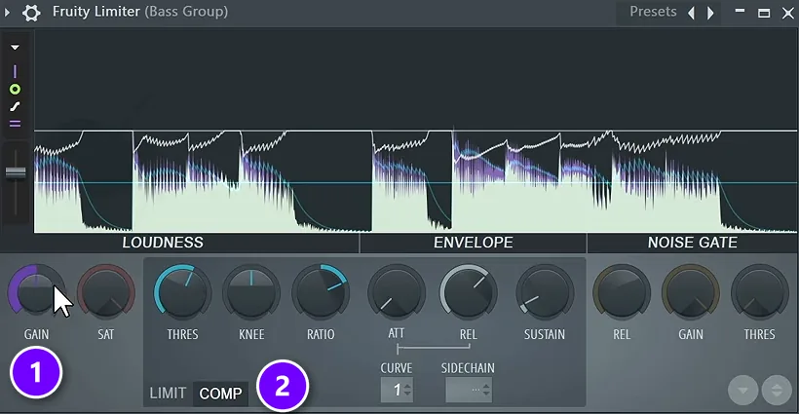799x414 pixels.
Task: Switch to LIMIT mode
Action: click(168, 394)
